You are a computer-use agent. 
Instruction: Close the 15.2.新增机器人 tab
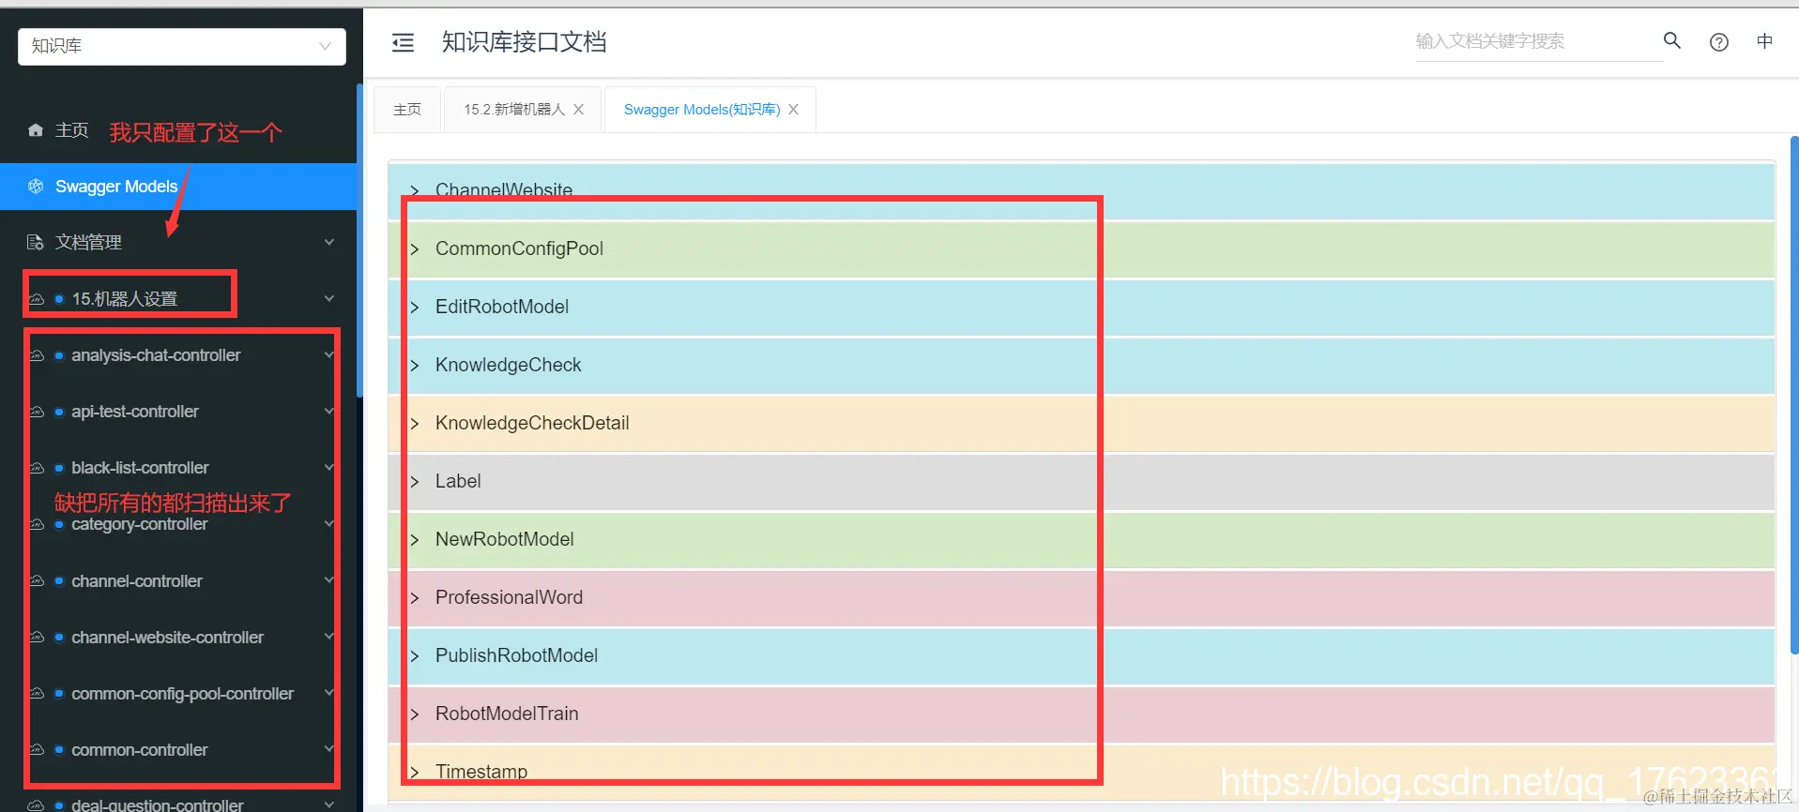579,110
